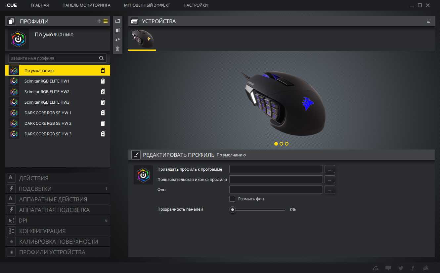Expand the ПОДСВЕТКИ section
The height and width of the screenshot is (273, 440).
[35, 189]
